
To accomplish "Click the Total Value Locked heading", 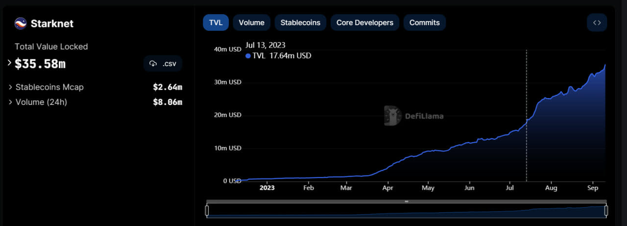I will 51,47.
